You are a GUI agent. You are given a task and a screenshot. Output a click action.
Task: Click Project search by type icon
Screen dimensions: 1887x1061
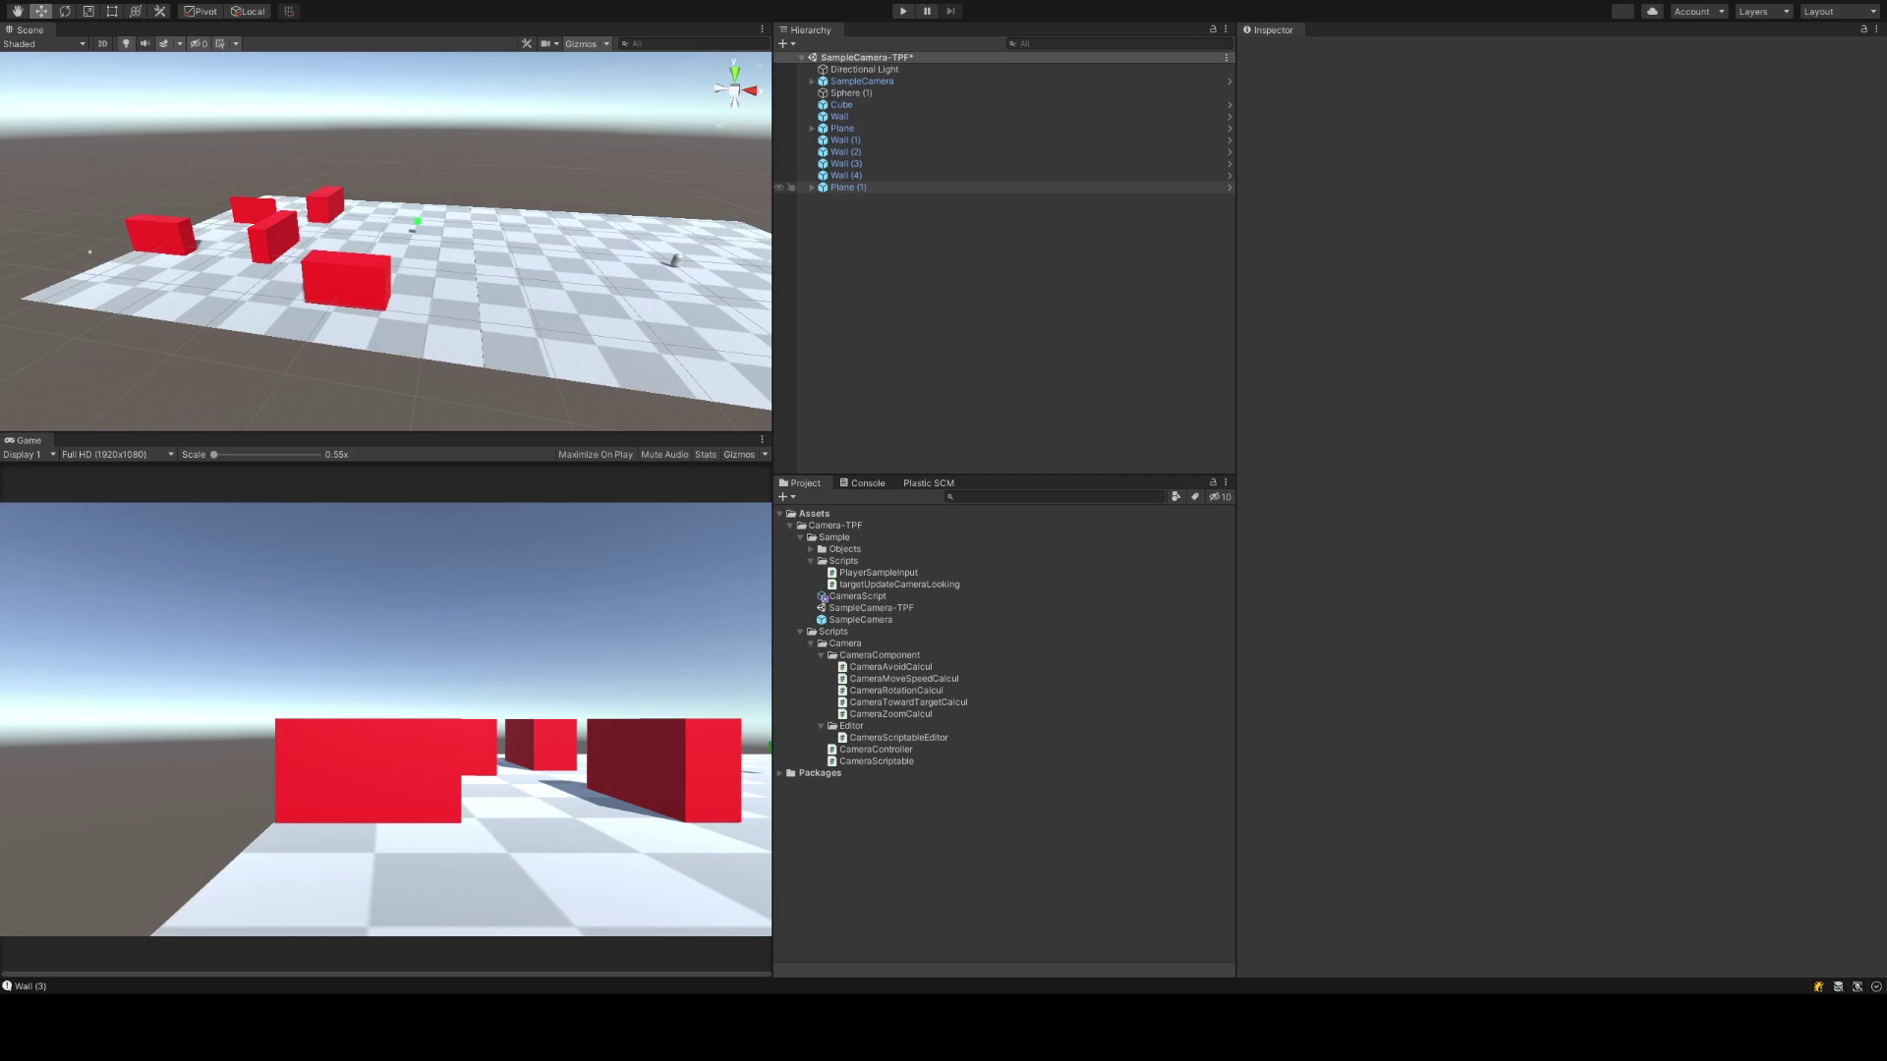click(x=1176, y=496)
